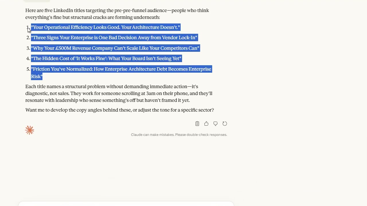Click title 'Friction You've Normalized' line
Image resolution: width=367 pixels, height=206 pixels.
click(x=121, y=73)
